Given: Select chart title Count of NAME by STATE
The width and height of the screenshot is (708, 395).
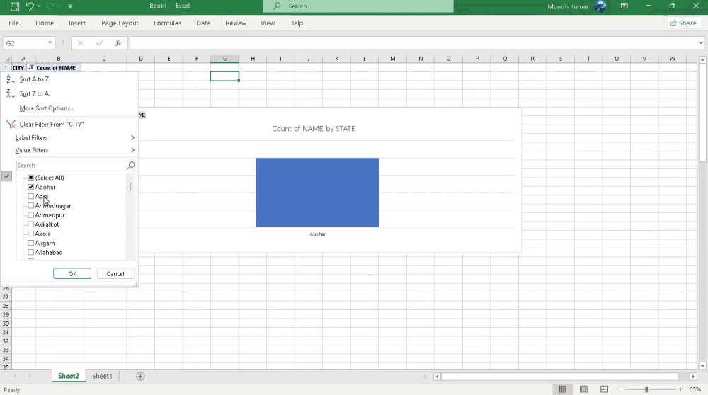Looking at the screenshot, I should pyautogui.click(x=314, y=129).
